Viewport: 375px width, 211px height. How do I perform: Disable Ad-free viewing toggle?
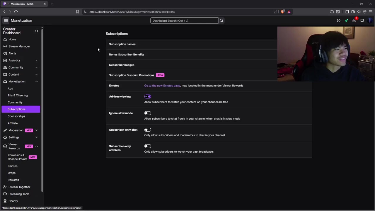click(x=148, y=96)
